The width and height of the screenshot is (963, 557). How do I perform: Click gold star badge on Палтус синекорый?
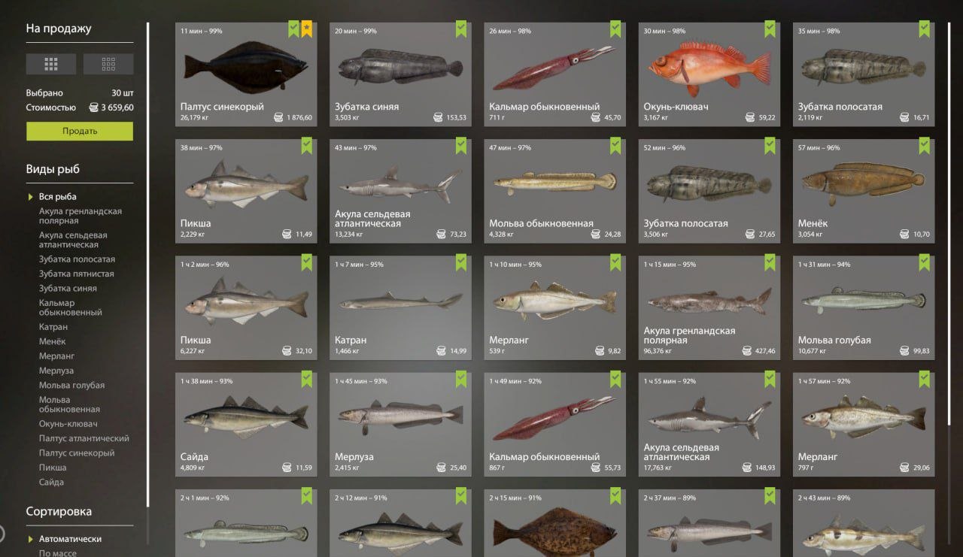[x=307, y=29]
